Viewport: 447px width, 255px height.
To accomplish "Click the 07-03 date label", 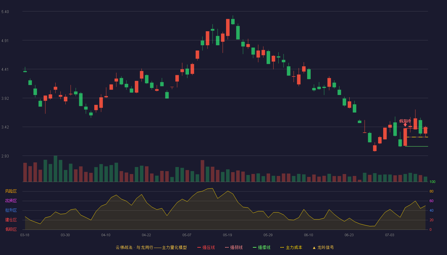I will 390,235.
